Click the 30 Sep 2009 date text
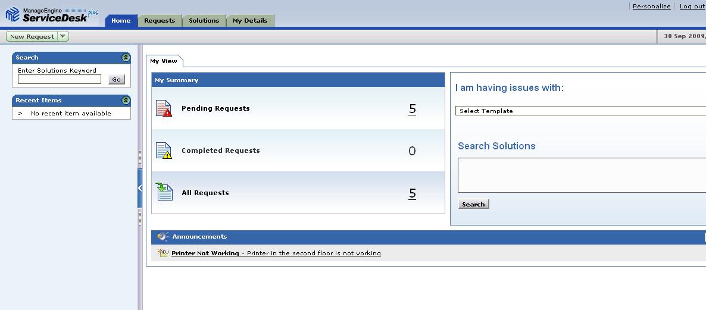 pyautogui.click(x=685, y=36)
